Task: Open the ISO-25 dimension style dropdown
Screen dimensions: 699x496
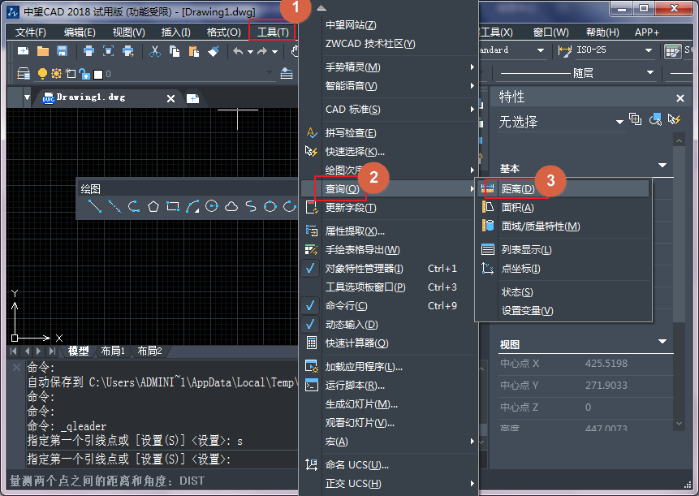Action: pos(649,50)
